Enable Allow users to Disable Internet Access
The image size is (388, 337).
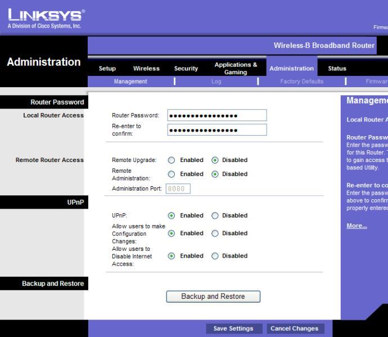click(x=172, y=256)
